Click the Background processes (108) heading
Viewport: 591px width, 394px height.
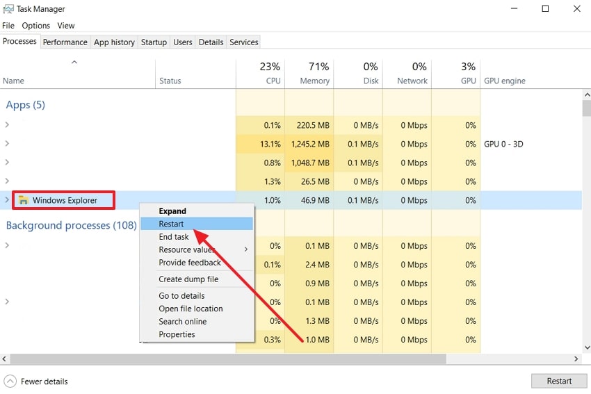(x=71, y=225)
